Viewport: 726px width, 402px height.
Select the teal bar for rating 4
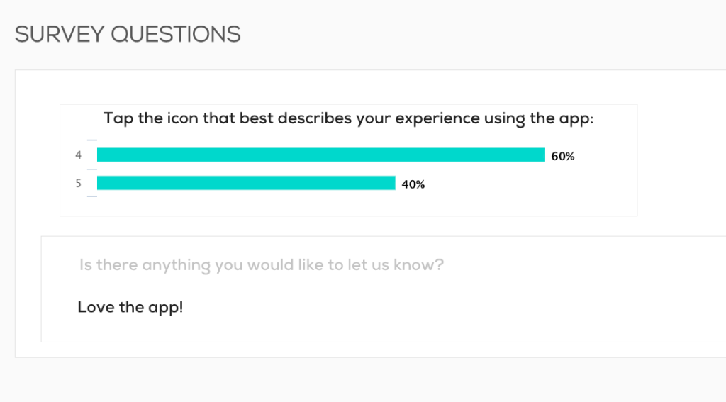tap(320, 155)
